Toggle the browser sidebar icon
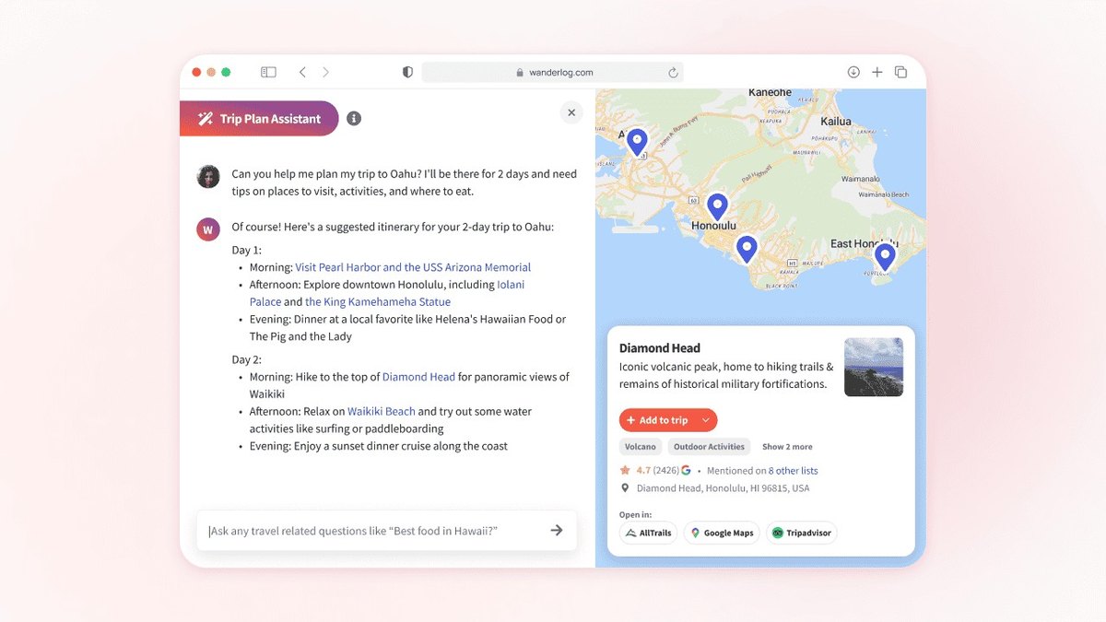 click(268, 72)
